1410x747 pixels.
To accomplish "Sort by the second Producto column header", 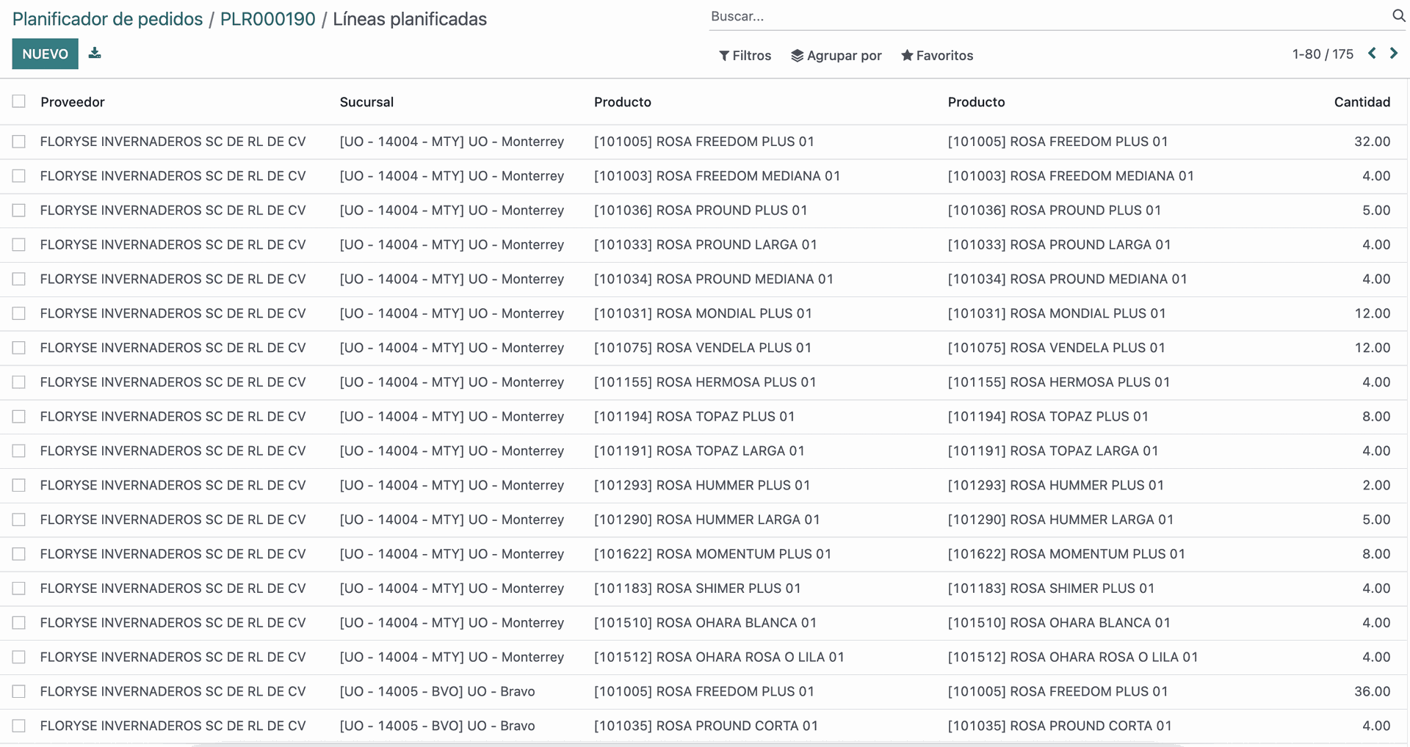I will point(976,102).
